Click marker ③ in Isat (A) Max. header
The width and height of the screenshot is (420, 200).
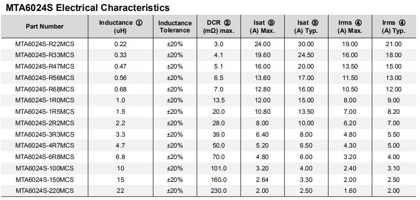(x=271, y=23)
